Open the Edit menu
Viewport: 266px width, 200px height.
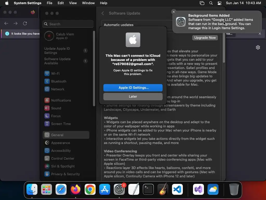(61, 3)
